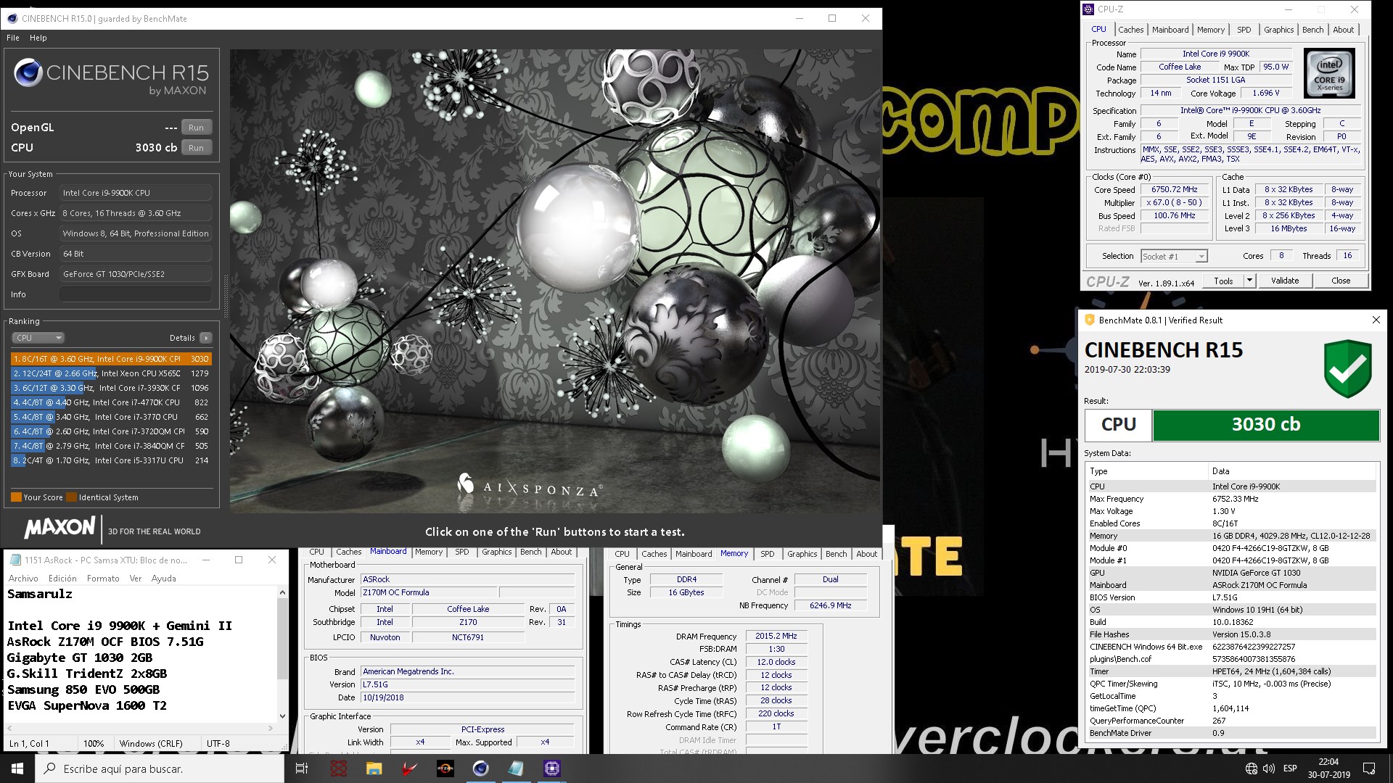The width and height of the screenshot is (1393, 783).
Task: Switch to Notepad via its taskbar icon
Action: [x=516, y=768]
